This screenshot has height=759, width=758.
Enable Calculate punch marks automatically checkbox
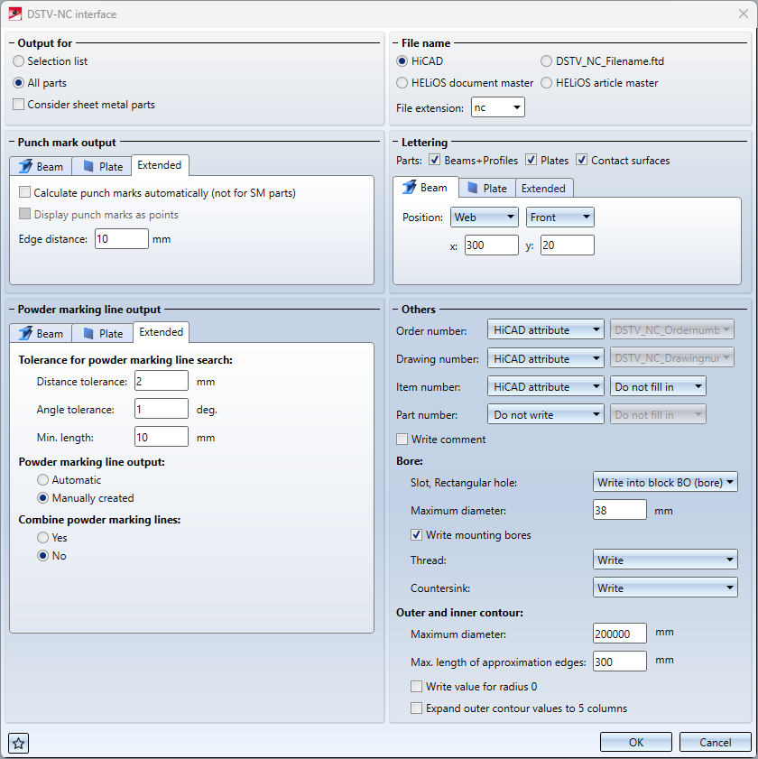24,192
